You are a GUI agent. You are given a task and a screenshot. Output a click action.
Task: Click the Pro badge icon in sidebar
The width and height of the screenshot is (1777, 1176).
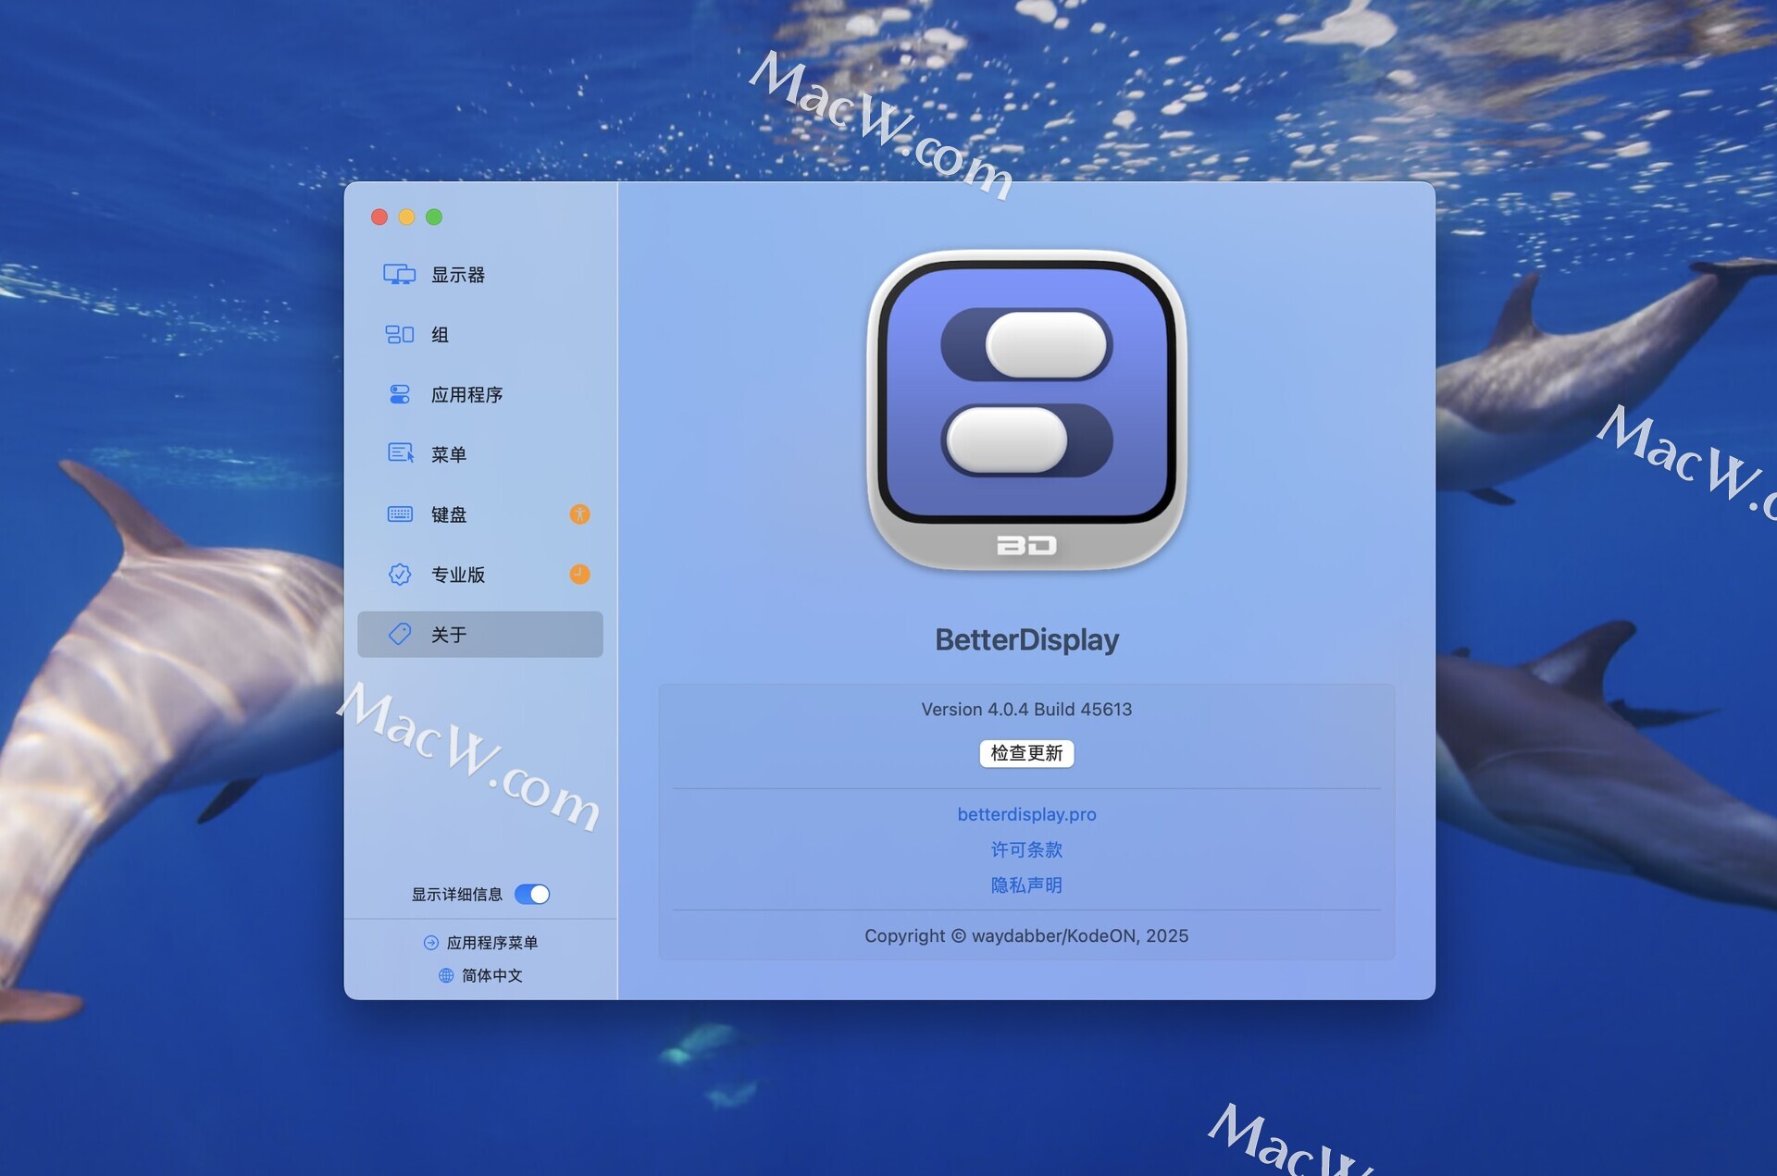[x=399, y=575]
